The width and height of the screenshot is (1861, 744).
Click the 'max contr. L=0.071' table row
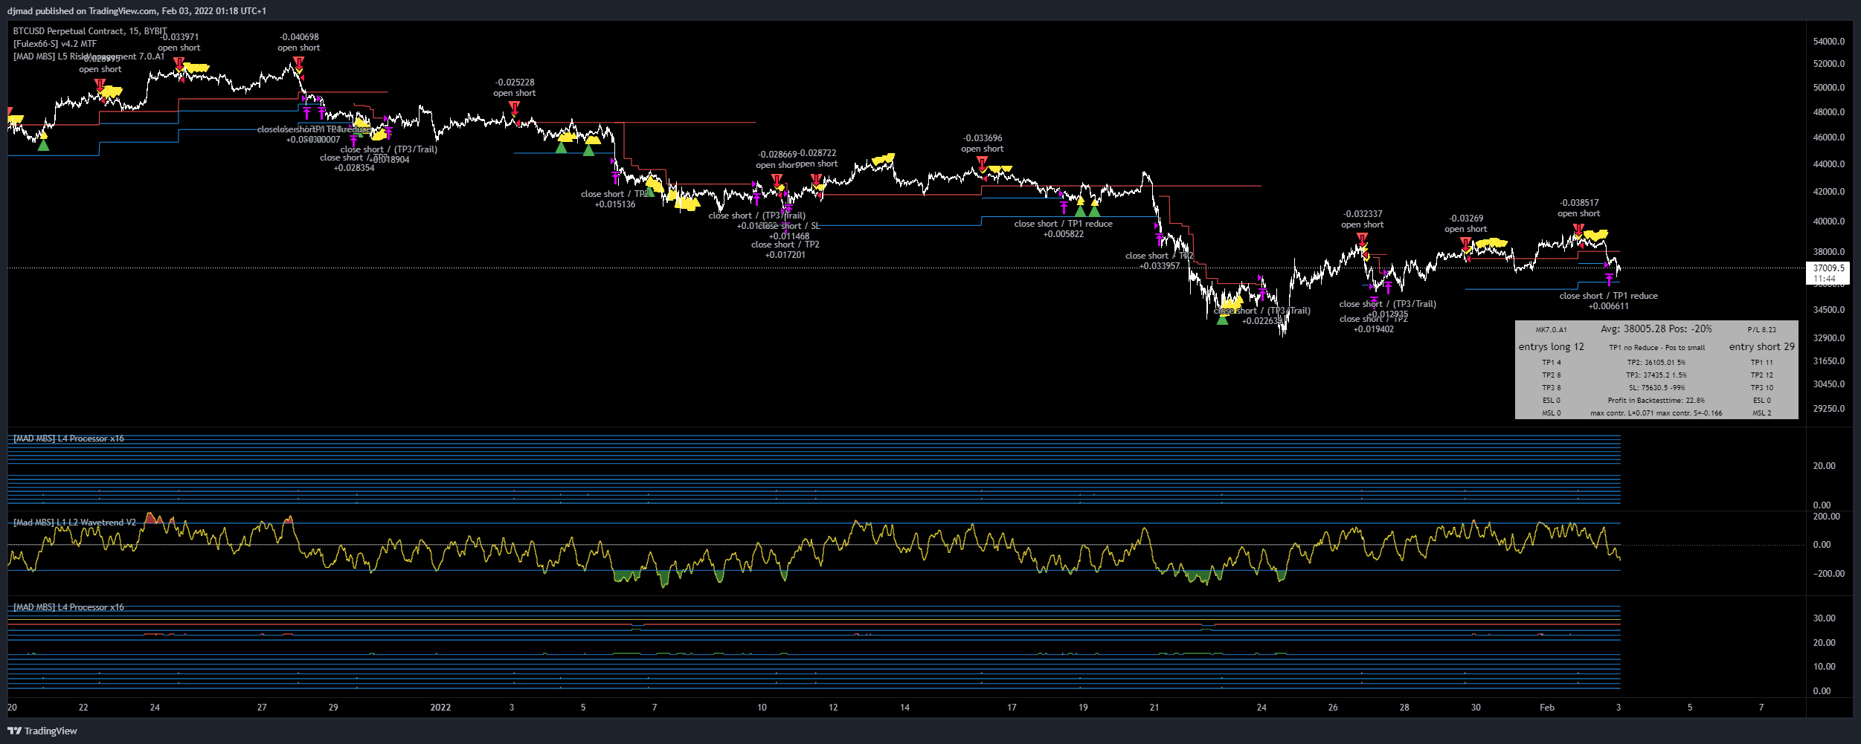point(1656,413)
